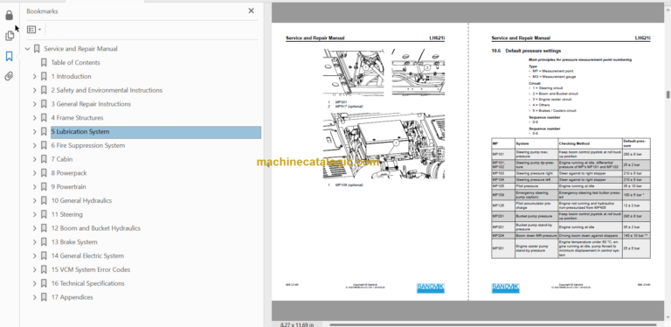Close the Bookmarks panel

(252, 10)
